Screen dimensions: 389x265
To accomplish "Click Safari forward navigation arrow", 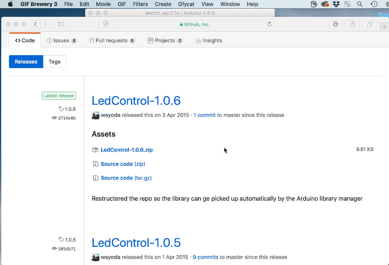I will 45,25.
